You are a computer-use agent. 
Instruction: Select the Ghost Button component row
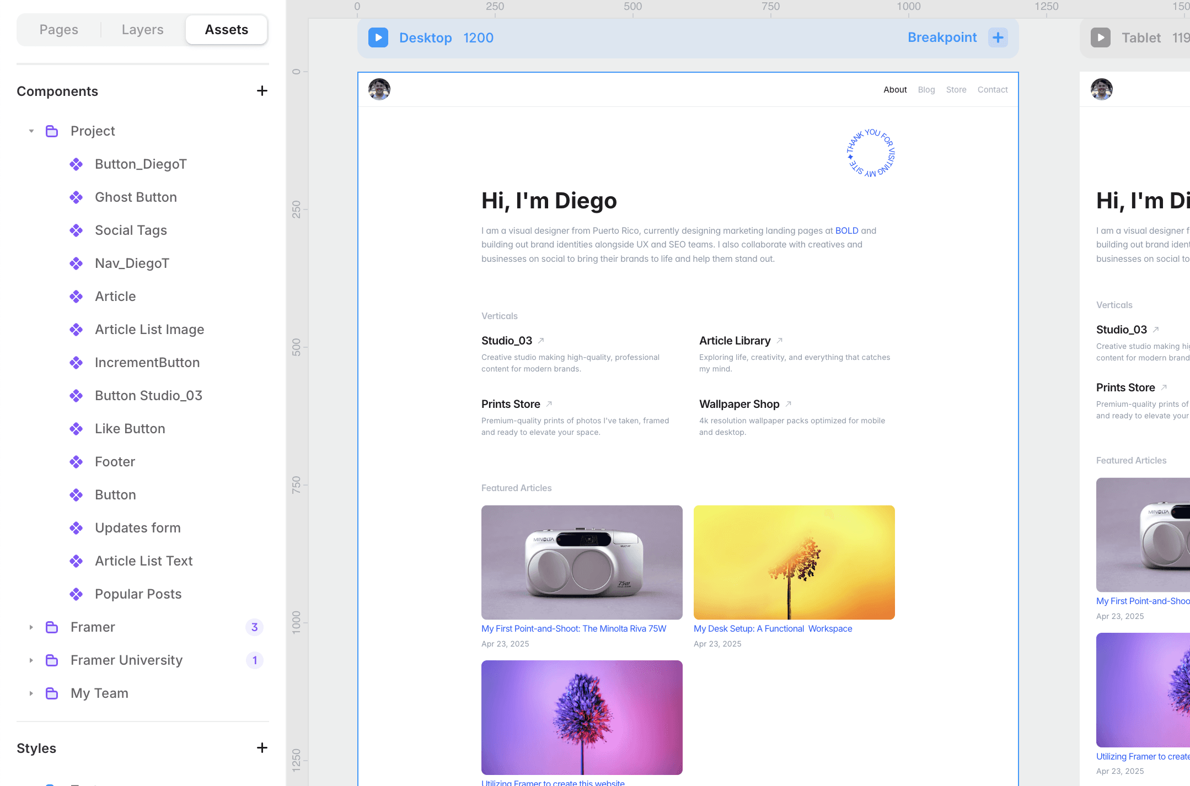136,197
